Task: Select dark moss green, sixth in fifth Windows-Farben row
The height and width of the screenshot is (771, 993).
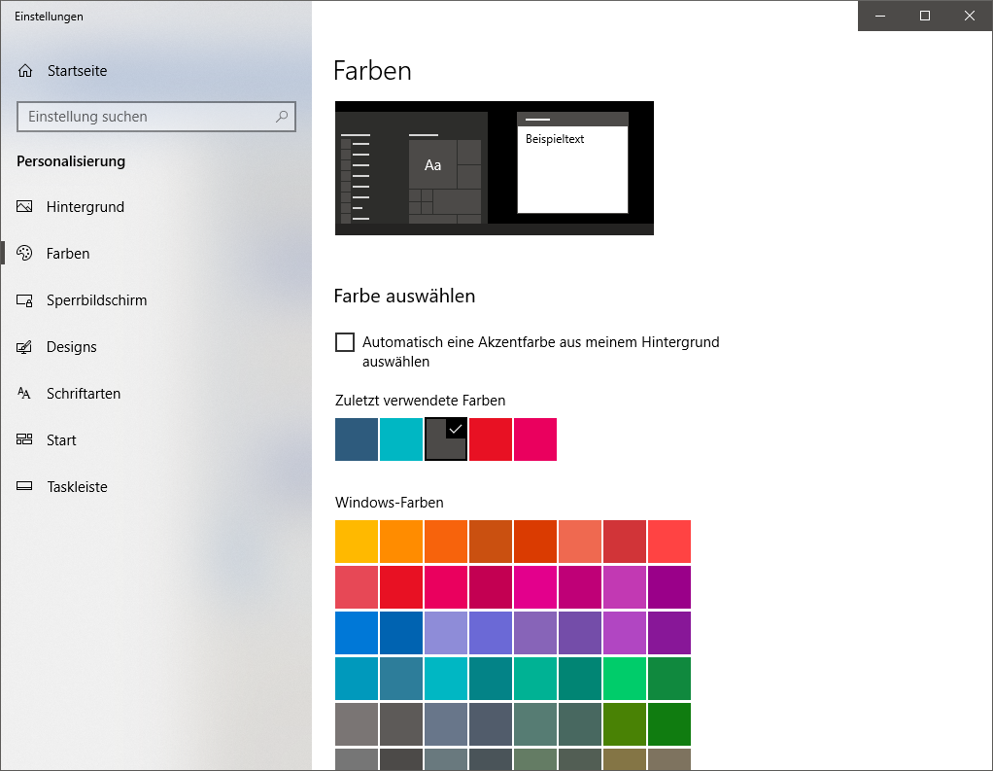Action: click(x=580, y=724)
